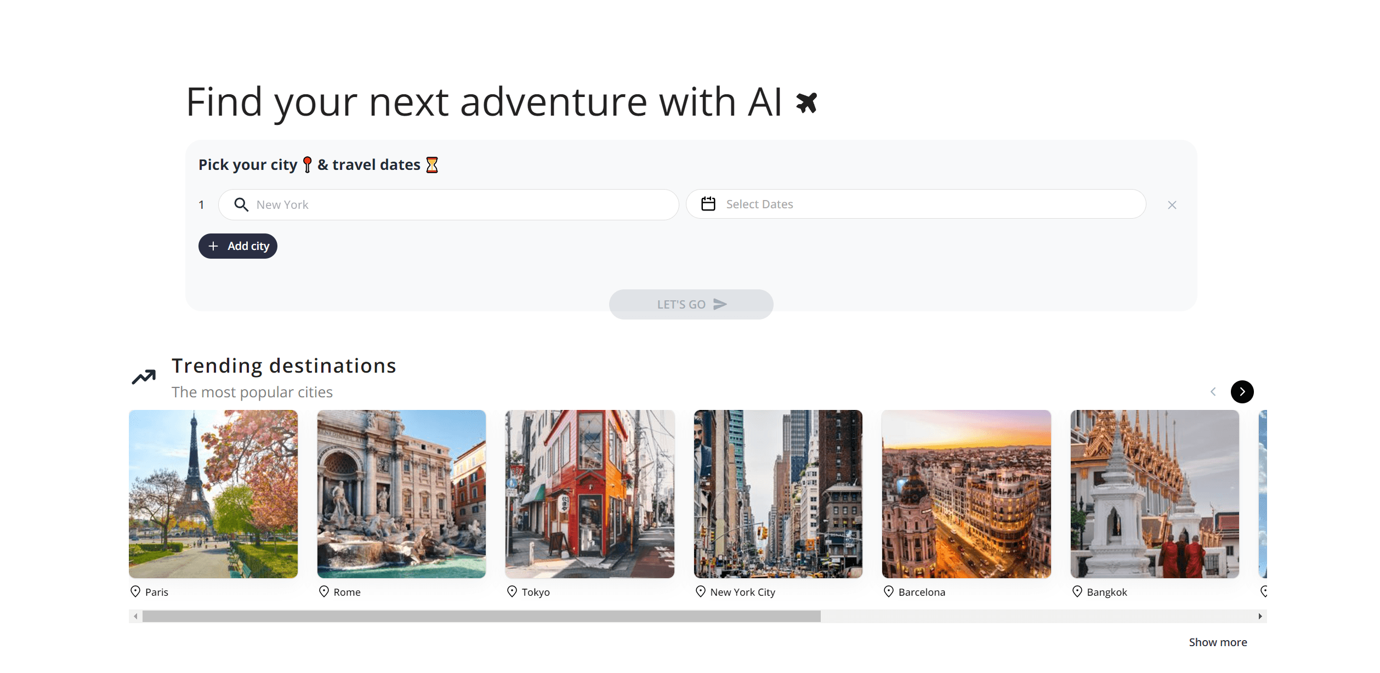Click the calendar/date picker icon
Image resolution: width=1380 pixels, height=673 pixels.
pyautogui.click(x=708, y=204)
